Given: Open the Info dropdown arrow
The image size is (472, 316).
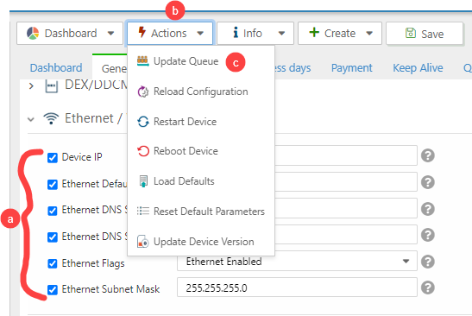Looking at the screenshot, I should pyautogui.click(x=281, y=33).
